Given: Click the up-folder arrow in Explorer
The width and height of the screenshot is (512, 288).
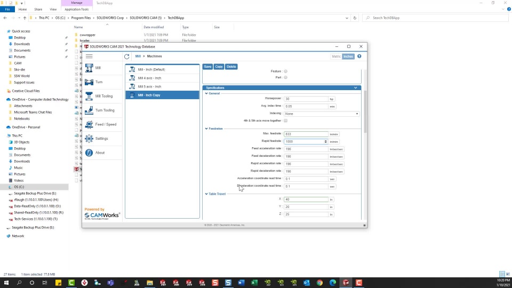Looking at the screenshot, I should 25,18.
